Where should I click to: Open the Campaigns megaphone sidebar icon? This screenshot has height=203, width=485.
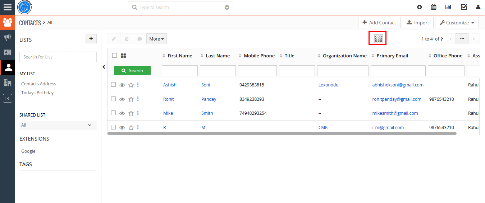click(8, 37)
